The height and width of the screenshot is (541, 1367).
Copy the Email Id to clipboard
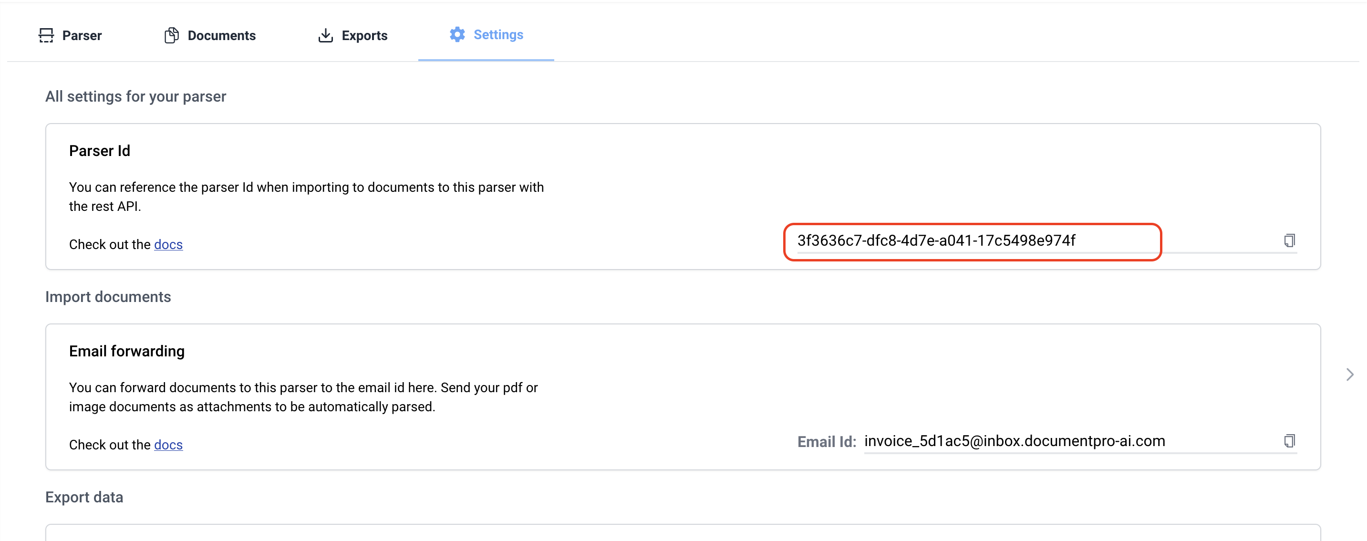1290,441
